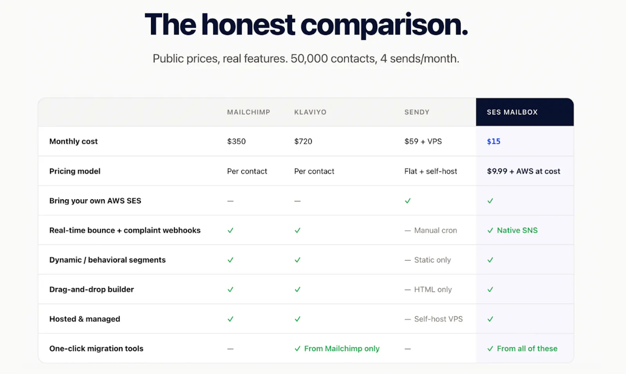
Task: Click Mailchimp dash for One-click migration tools
Action: [230, 349]
